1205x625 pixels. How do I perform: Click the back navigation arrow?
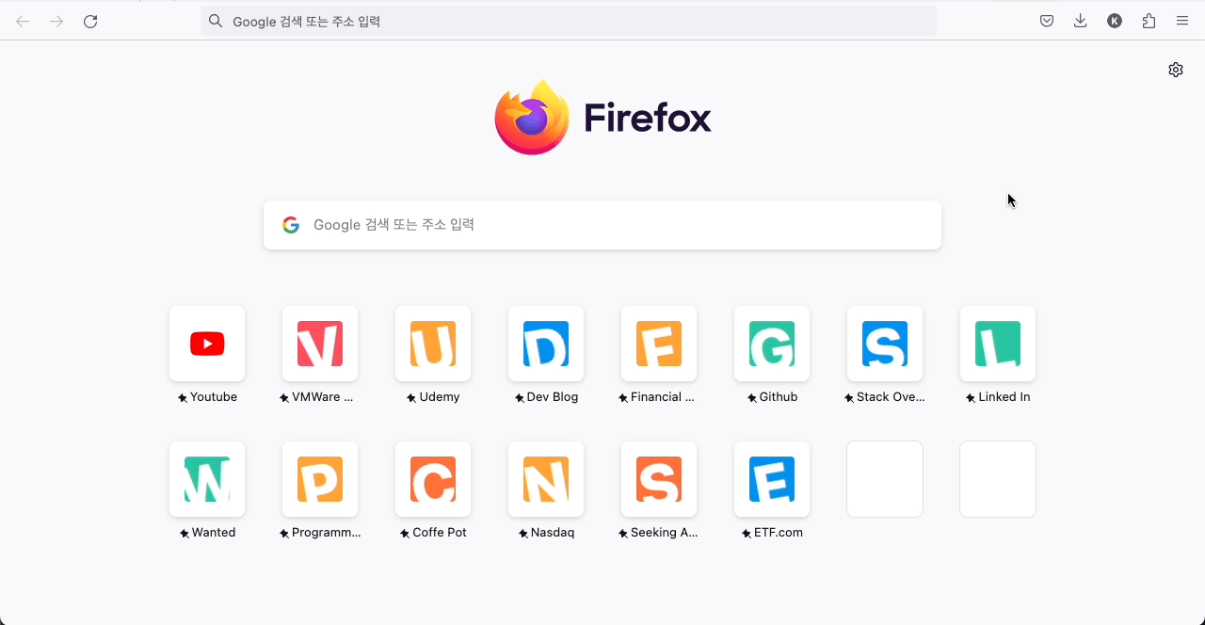pos(23,21)
